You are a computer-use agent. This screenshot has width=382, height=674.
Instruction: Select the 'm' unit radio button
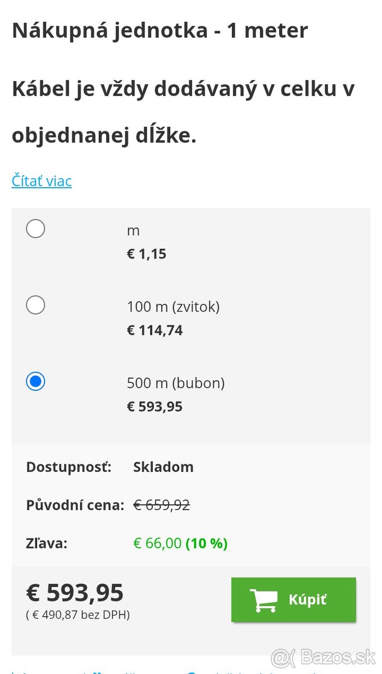35,229
